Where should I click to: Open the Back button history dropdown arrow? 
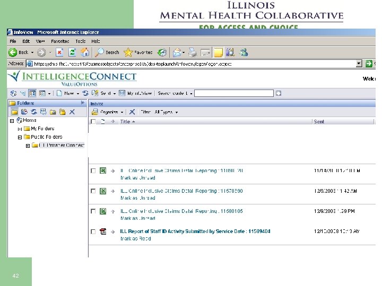coord(32,52)
